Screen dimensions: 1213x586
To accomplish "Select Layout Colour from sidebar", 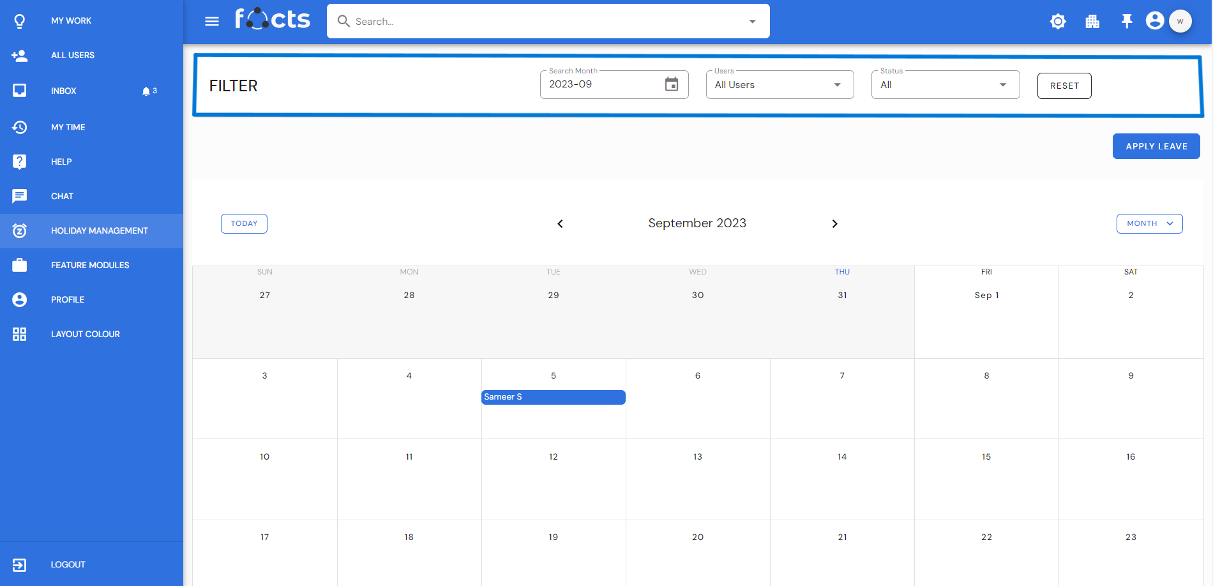I will (85, 334).
